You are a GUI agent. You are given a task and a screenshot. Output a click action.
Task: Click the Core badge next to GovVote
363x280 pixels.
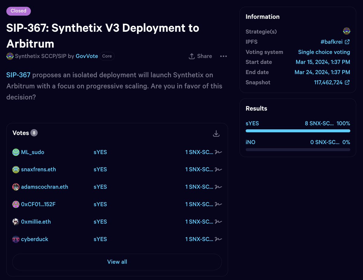click(x=107, y=56)
